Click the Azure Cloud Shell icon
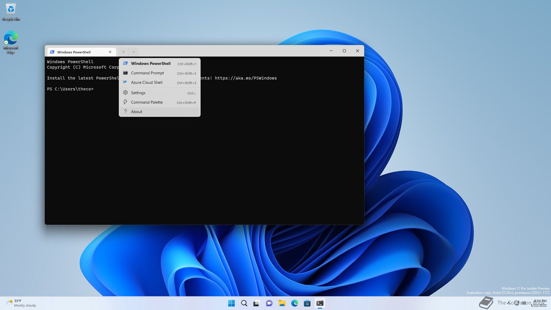Screen dimensions: 551x310 click(x=125, y=82)
